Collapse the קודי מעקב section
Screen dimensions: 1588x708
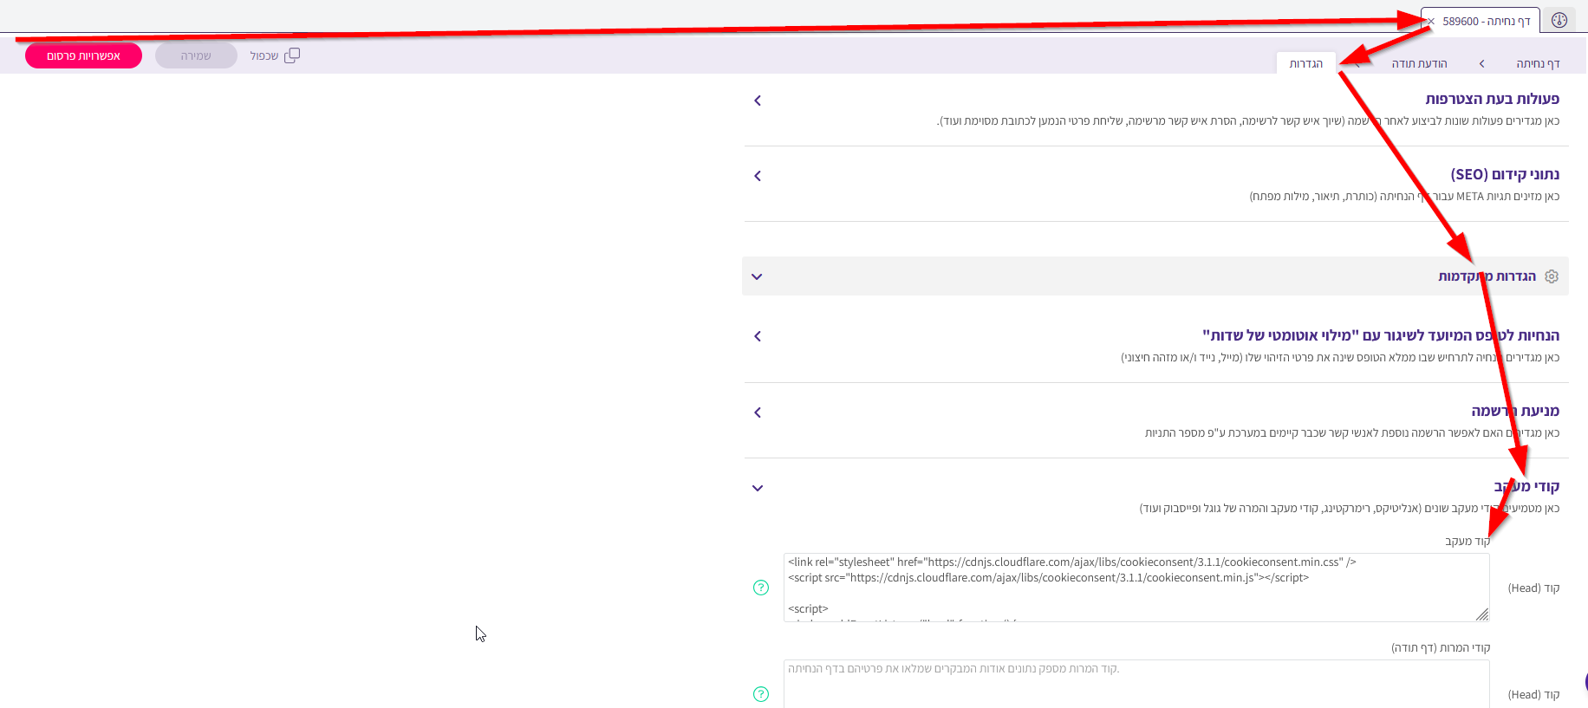point(758,488)
